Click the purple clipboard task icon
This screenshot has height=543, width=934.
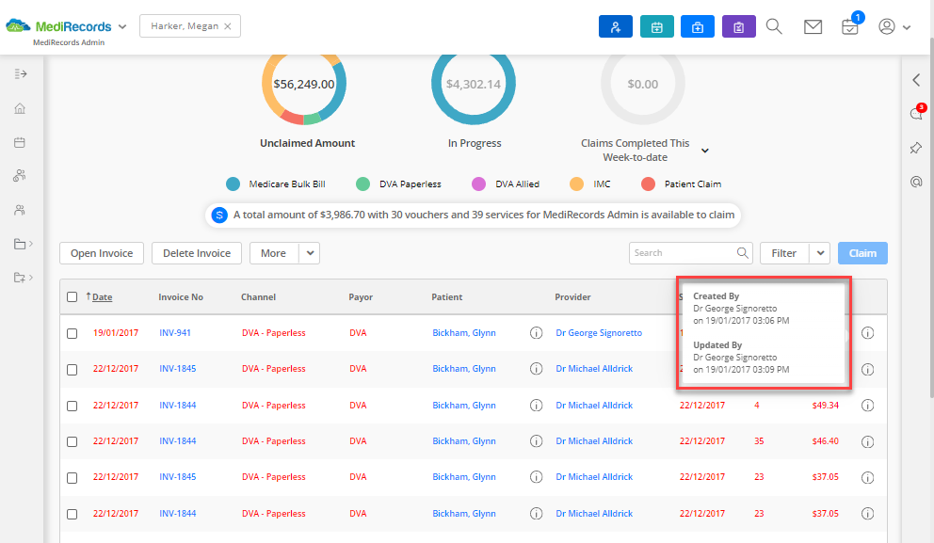click(x=738, y=26)
